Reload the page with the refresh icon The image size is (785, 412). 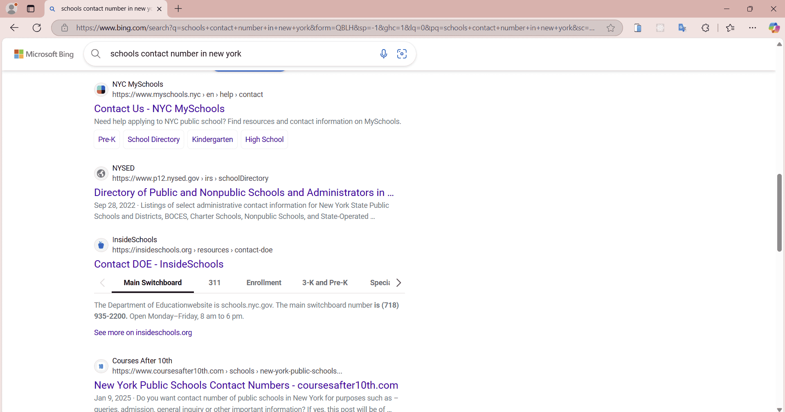(x=36, y=27)
